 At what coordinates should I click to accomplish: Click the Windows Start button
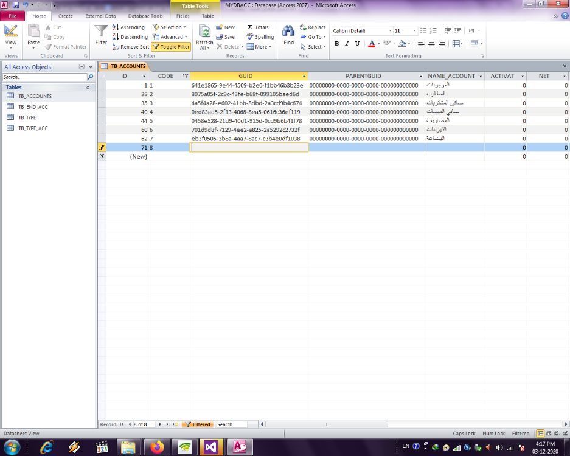pyautogui.click(x=12, y=447)
